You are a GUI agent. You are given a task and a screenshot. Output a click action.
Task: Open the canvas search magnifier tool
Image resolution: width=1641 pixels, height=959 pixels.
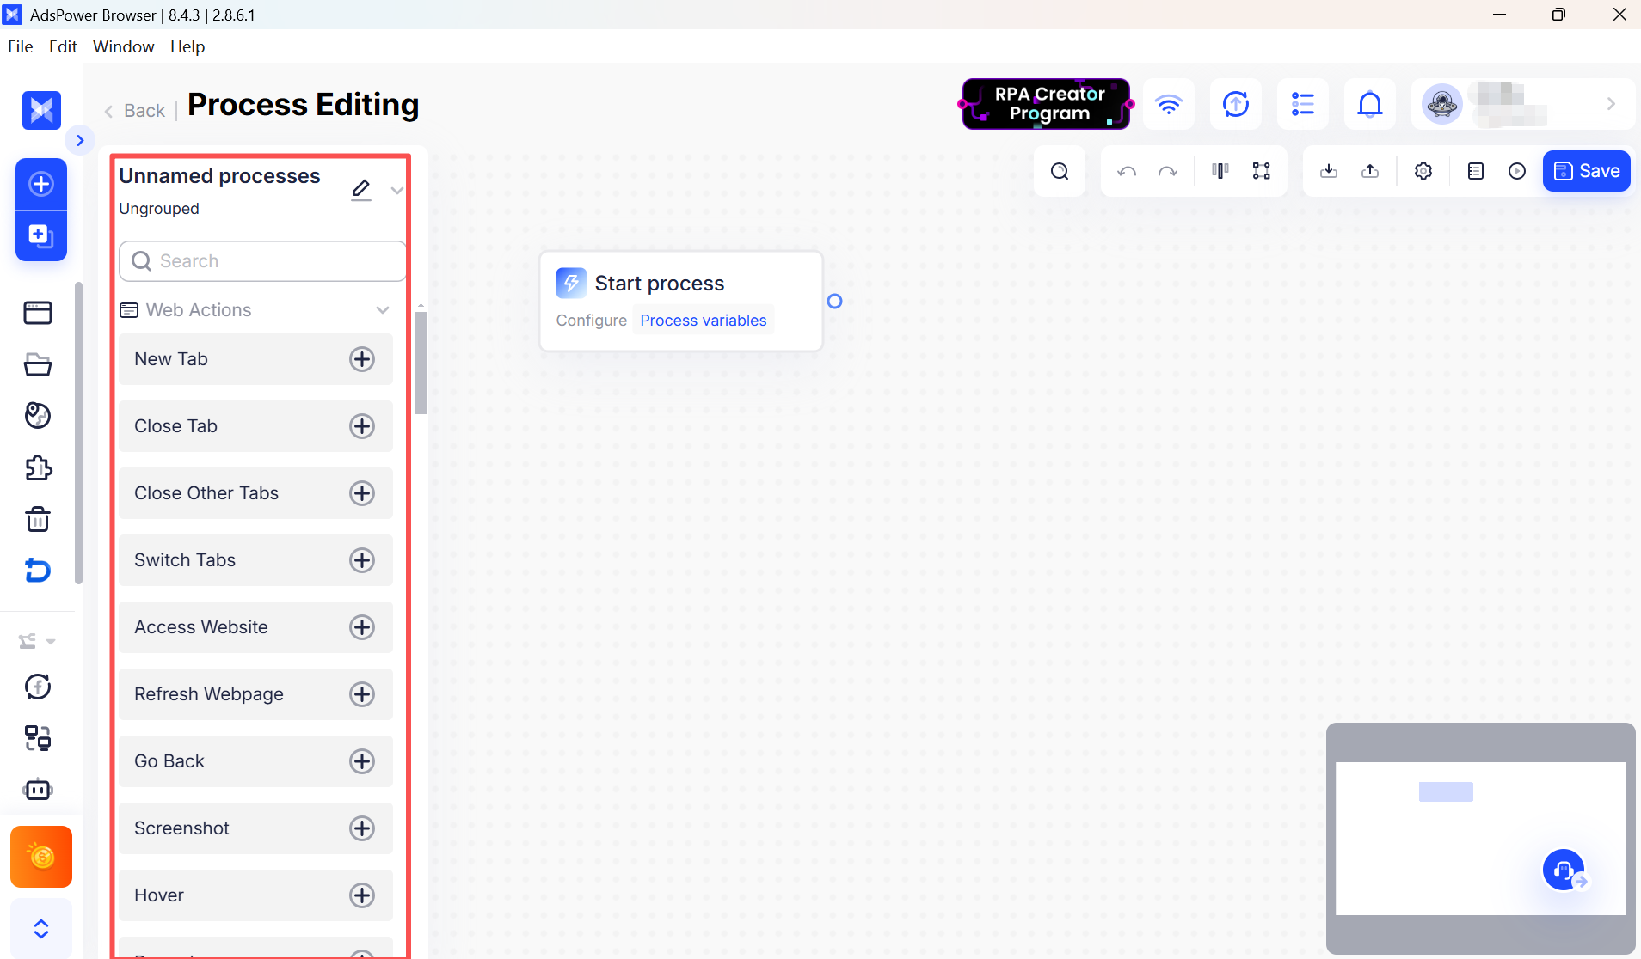pyautogui.click(x=1060, y=171)
